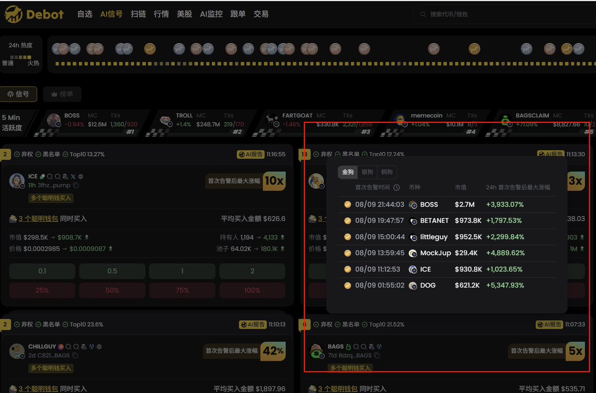Go to the 行情 section

point(161,14)
